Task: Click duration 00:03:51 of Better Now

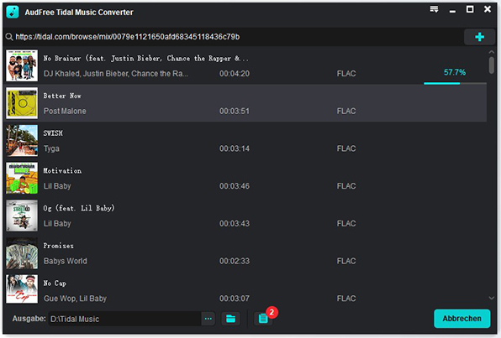Action: click(x=235, y=111)
